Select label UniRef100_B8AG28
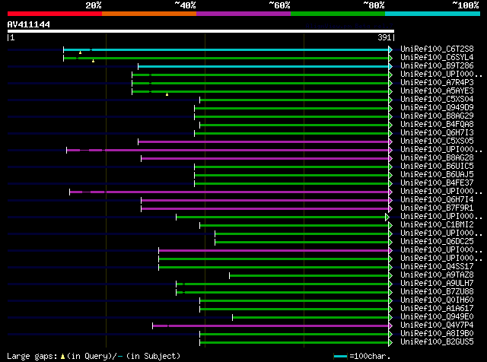Image resolution: width=487 pixels, height=362 pixels. coord(437,158)
